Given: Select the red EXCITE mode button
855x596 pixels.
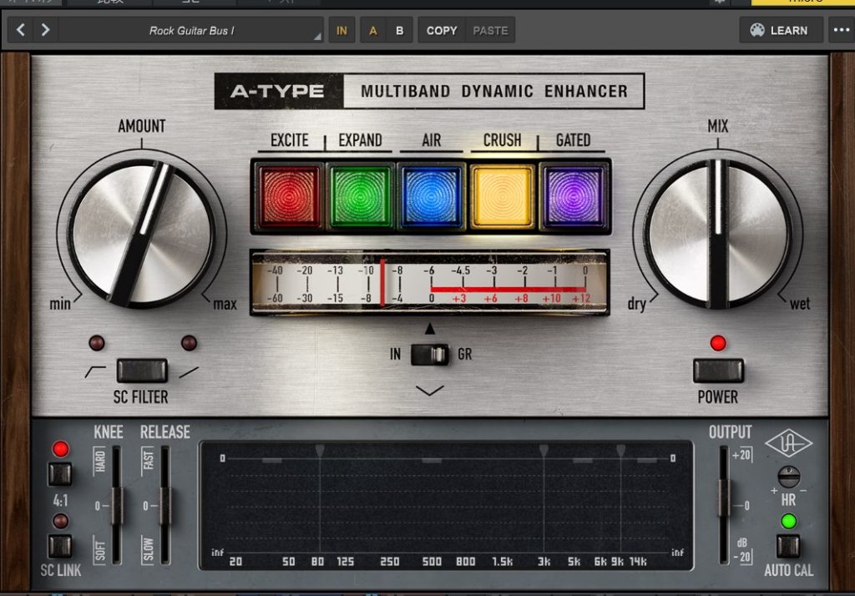Looking at the screenshot, I should [x=290, y=196].
